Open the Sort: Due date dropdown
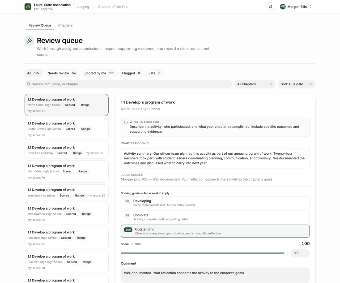Viewport: 340px width, 283px height. point(296,84)
